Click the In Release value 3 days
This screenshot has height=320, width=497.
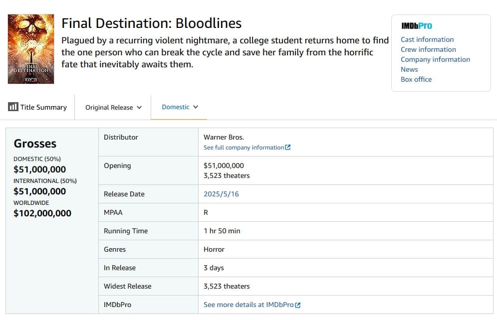click(x=214, y=268)
